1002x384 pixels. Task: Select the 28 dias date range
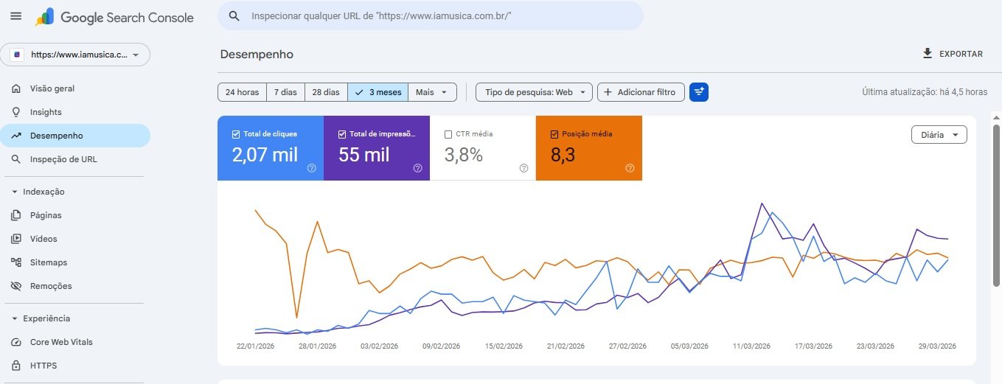click(326, 92)
